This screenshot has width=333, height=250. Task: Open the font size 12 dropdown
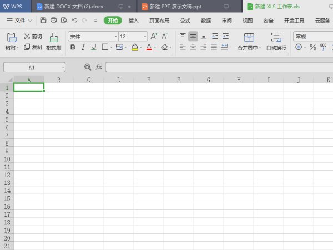click(x=145, y=36)
